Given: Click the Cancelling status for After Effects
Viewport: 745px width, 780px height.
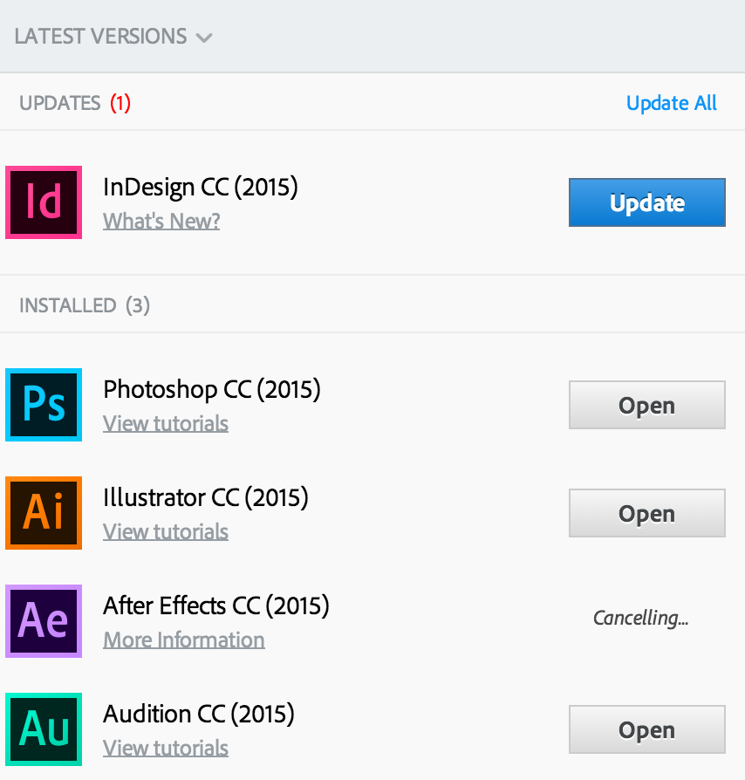Looking at the screenshot, I should pyautogui.click(x=641, y=619).
